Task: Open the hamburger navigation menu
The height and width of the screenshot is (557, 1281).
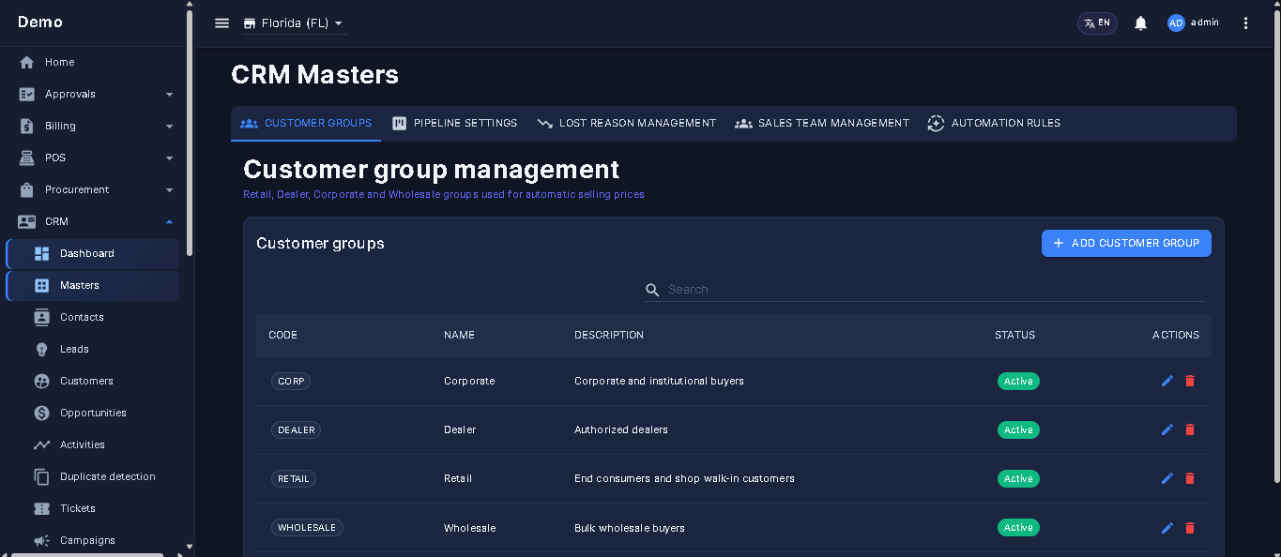Action: coord(221,23)
